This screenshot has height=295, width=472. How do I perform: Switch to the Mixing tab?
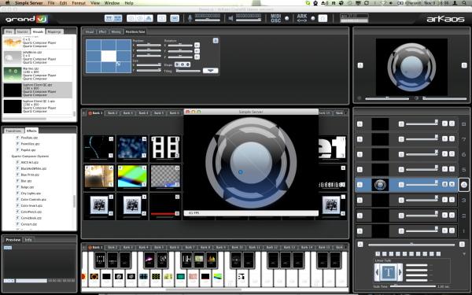pyautogui.click(x=116, y=31)
